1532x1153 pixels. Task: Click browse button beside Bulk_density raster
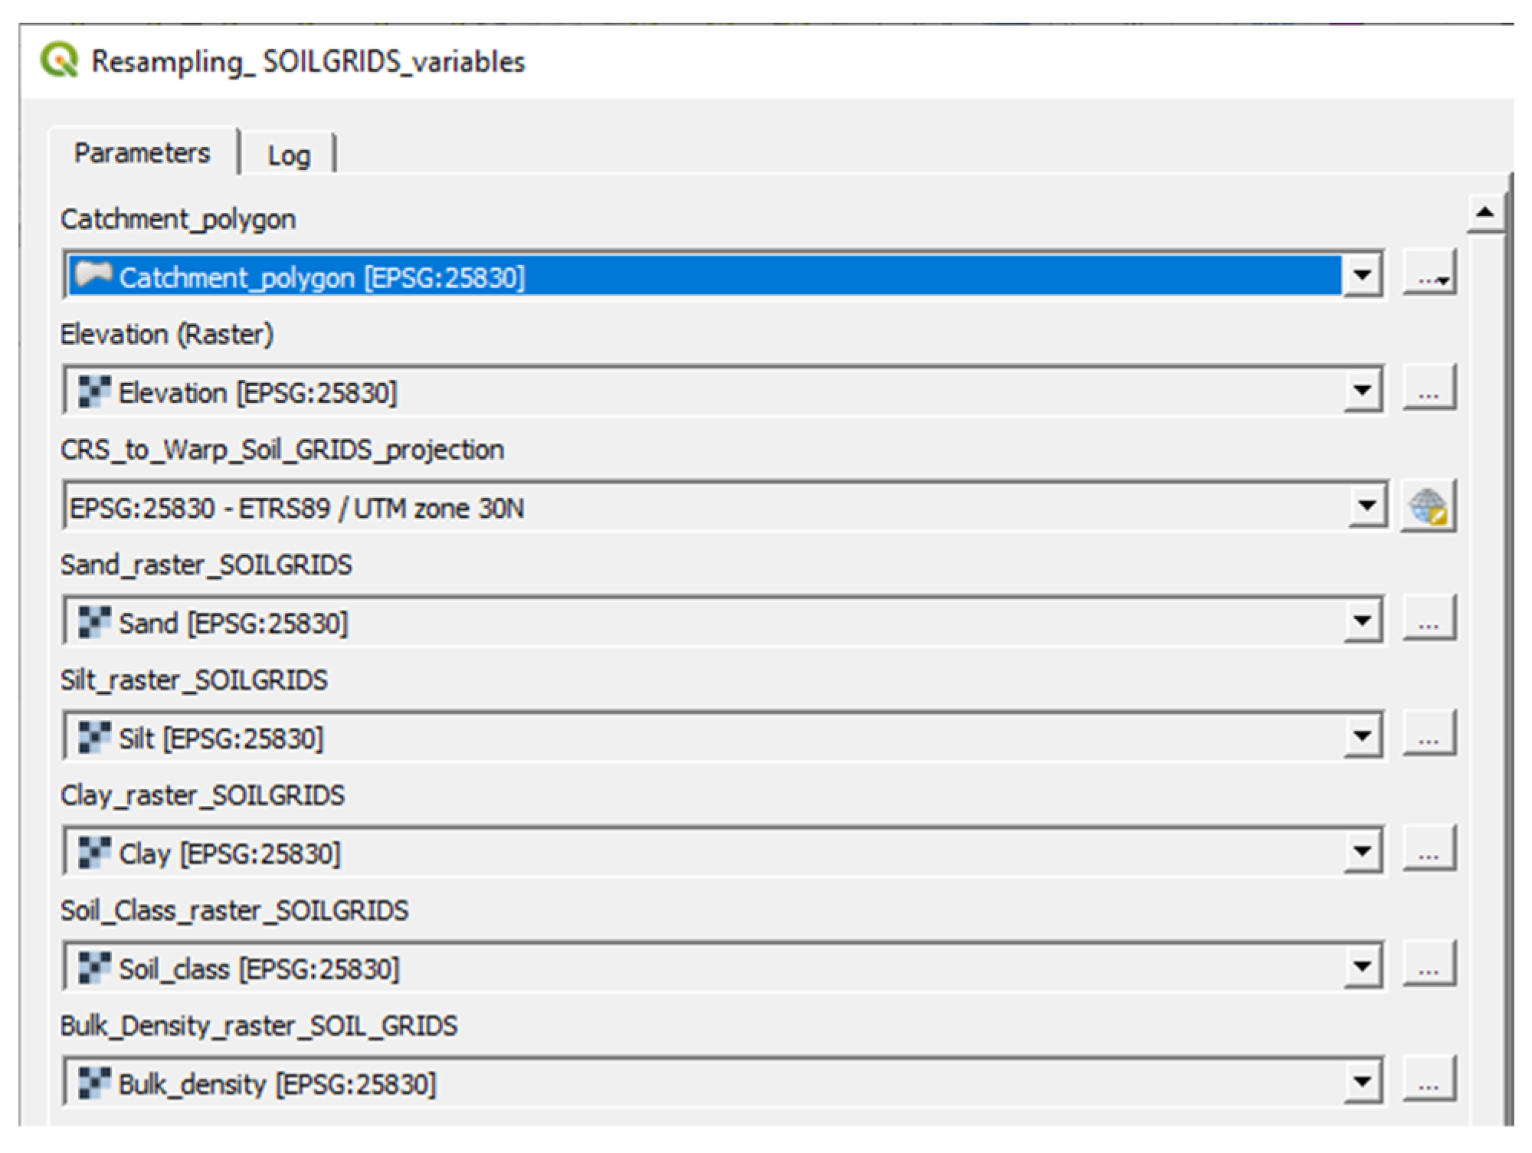[1429, 1082]
